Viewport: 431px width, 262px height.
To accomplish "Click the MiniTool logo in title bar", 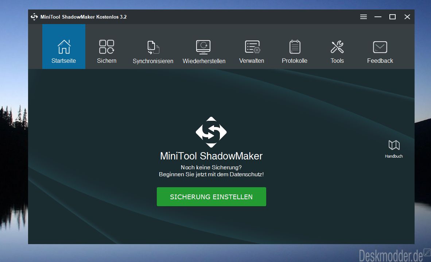I will point(34,17).
